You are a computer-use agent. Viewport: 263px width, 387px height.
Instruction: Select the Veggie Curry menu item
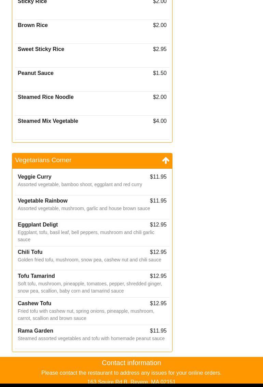[34, 177]
